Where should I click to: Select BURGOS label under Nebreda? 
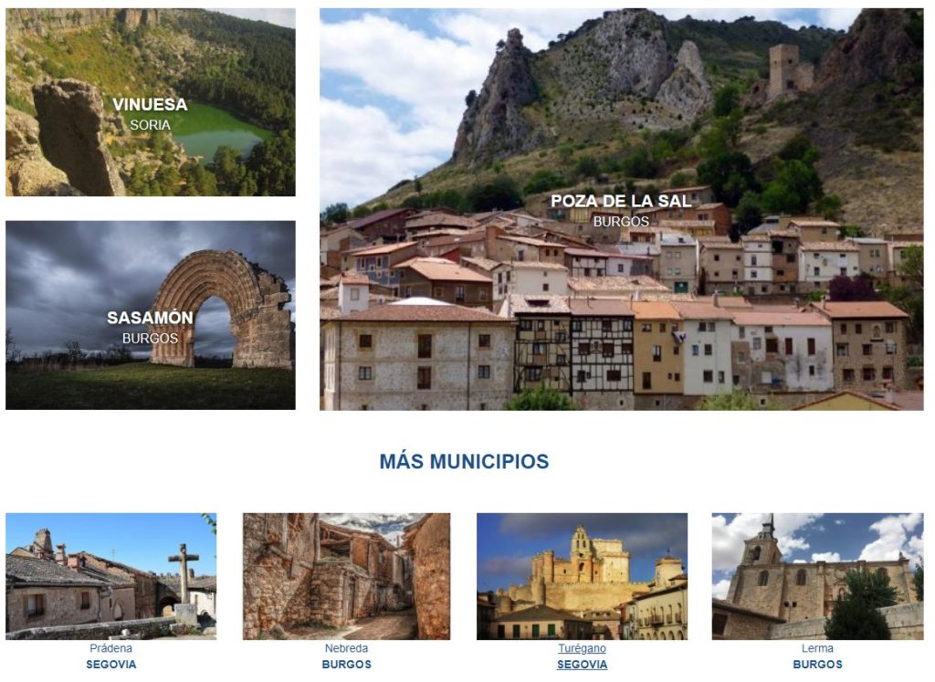pos(346,665)
